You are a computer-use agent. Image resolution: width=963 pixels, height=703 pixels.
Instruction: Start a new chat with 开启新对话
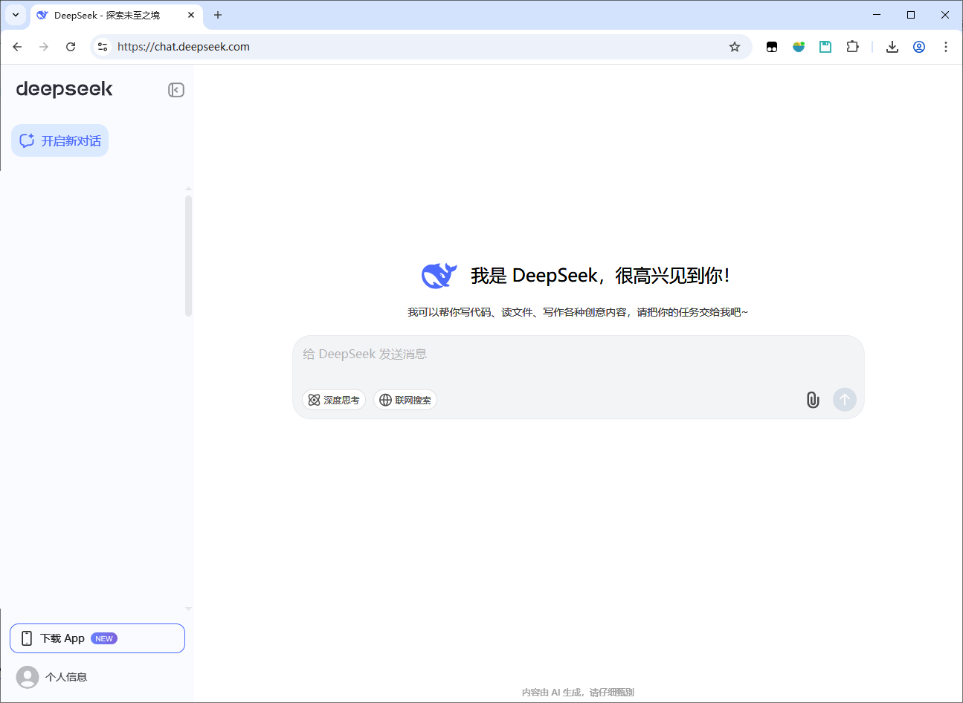click(x=60, y=140)
